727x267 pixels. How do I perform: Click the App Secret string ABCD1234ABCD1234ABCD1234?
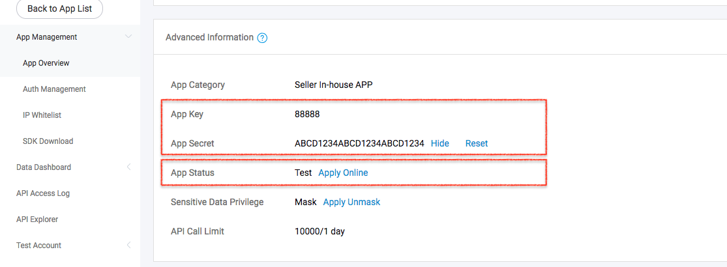pos(359,143)
